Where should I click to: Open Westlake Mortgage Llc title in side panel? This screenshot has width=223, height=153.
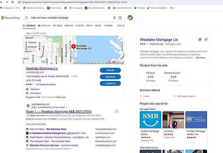159,40
